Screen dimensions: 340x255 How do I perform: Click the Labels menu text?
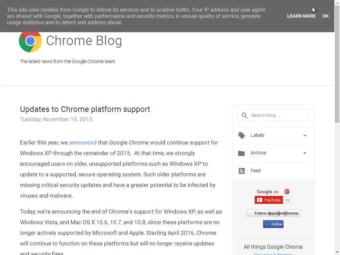pos(257,135)
